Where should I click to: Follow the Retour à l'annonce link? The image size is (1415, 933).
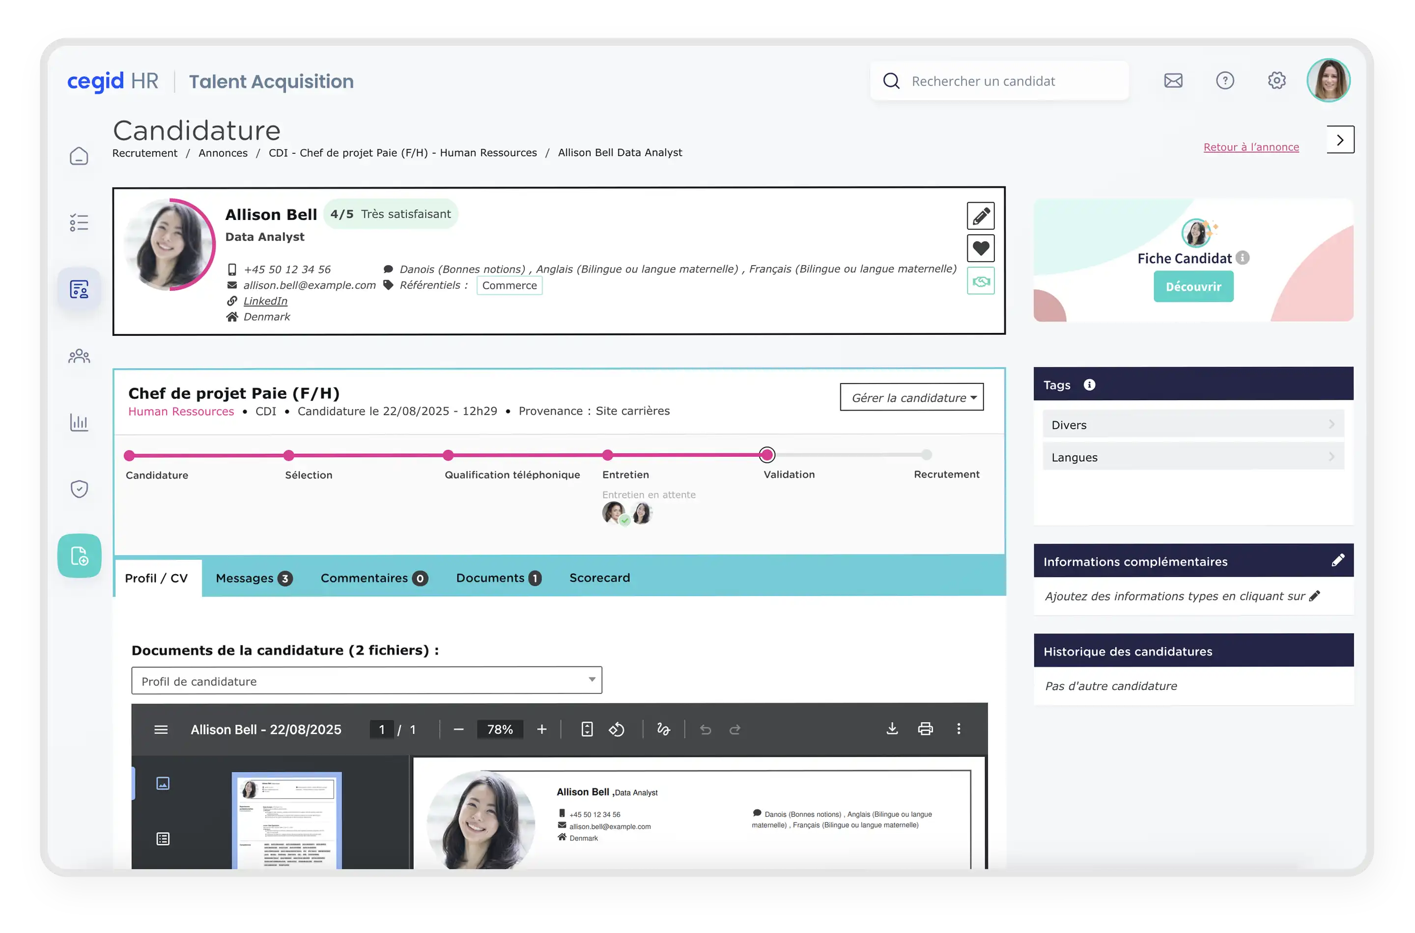click(1251, 147)
